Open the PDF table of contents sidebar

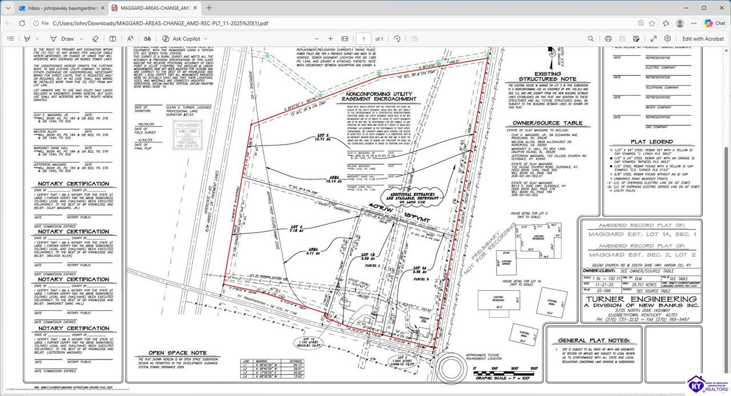[10, 38]
